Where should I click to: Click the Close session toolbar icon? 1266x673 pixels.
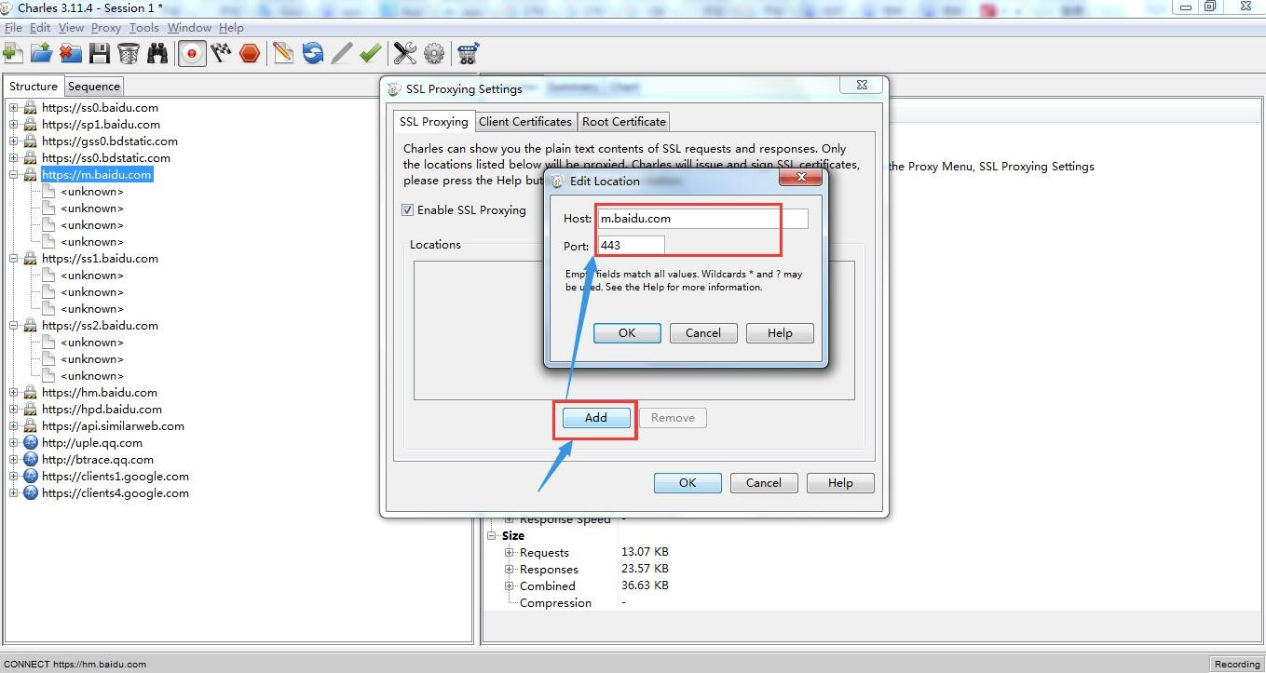[x=70, y=53]
